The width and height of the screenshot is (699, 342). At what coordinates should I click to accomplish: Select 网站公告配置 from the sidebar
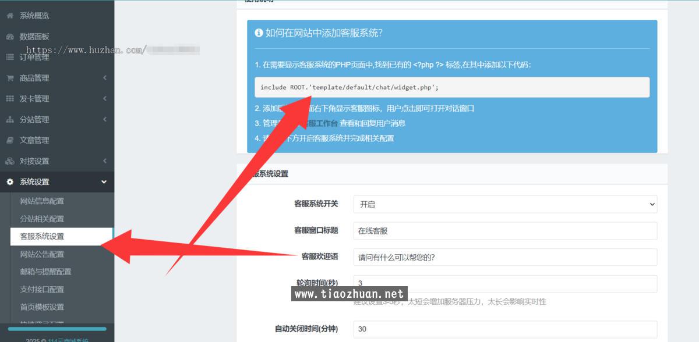42,254
